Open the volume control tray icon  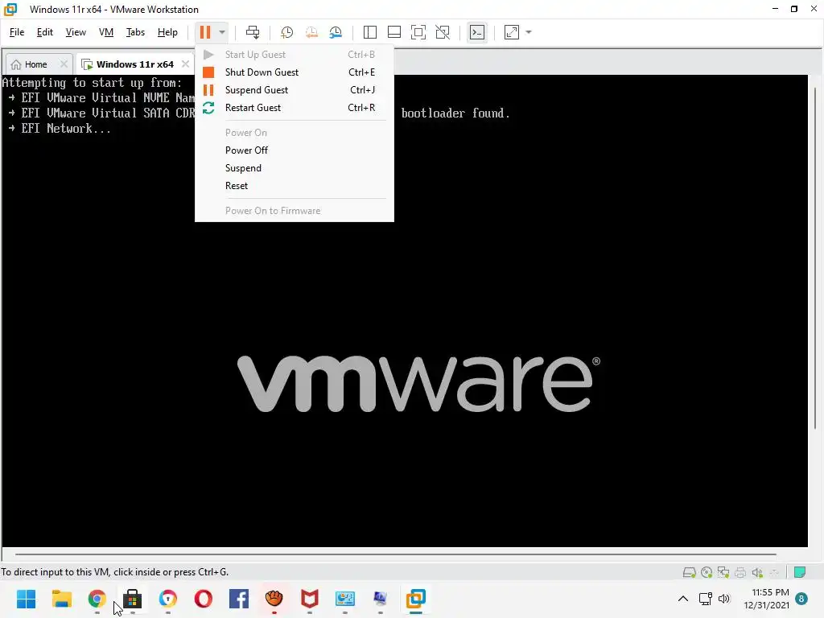pyautogui.click(x=725, y=599)
